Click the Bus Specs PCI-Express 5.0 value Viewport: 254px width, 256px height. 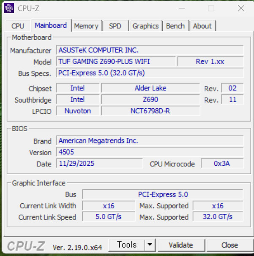pos(150,73)
